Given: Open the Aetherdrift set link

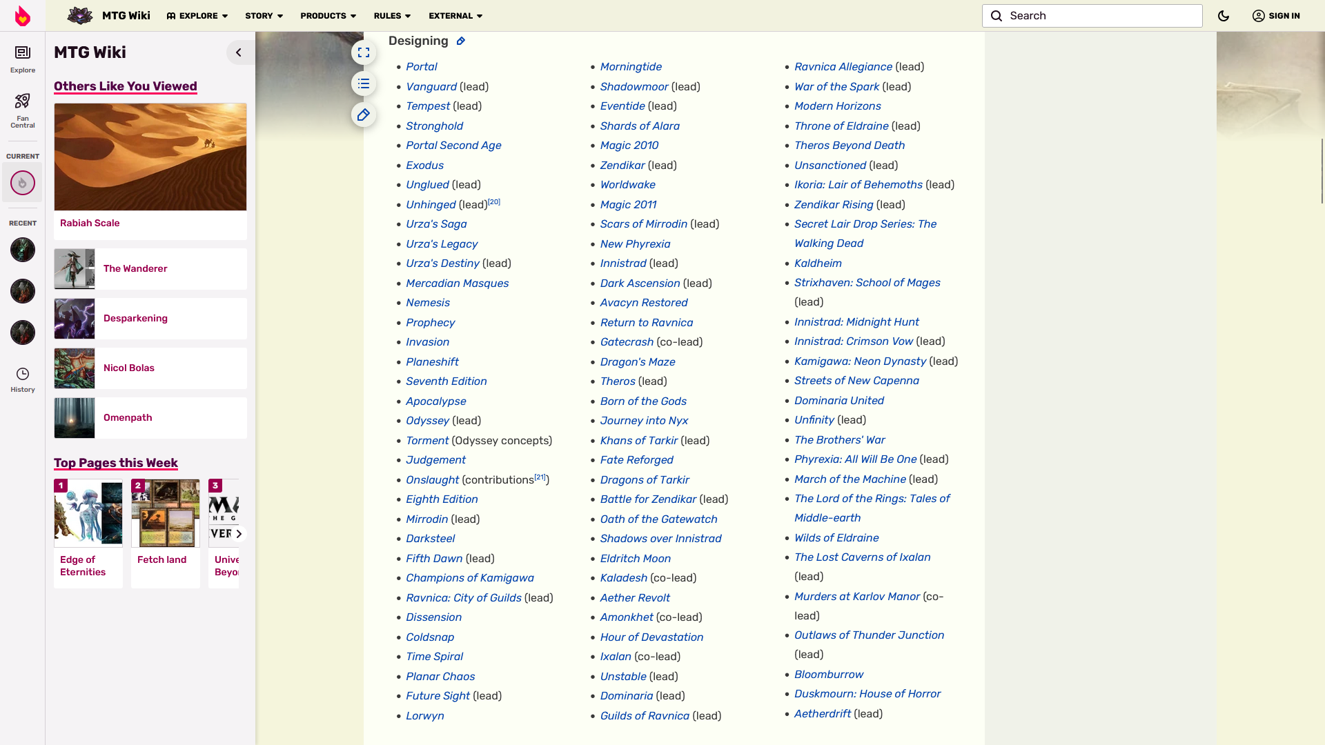Looking at the screenshot, I should (x=823, y=714).
